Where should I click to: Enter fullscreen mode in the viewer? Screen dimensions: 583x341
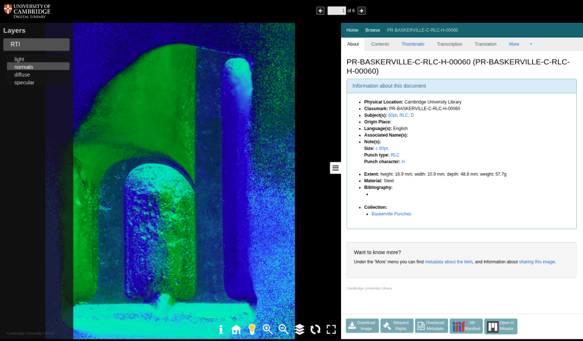point(331,330)
